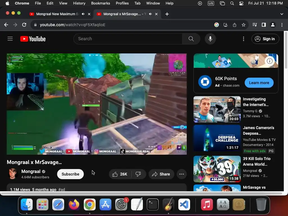Click the ad info icon
This screenshot has height=216, width=288.
point(270,61)
